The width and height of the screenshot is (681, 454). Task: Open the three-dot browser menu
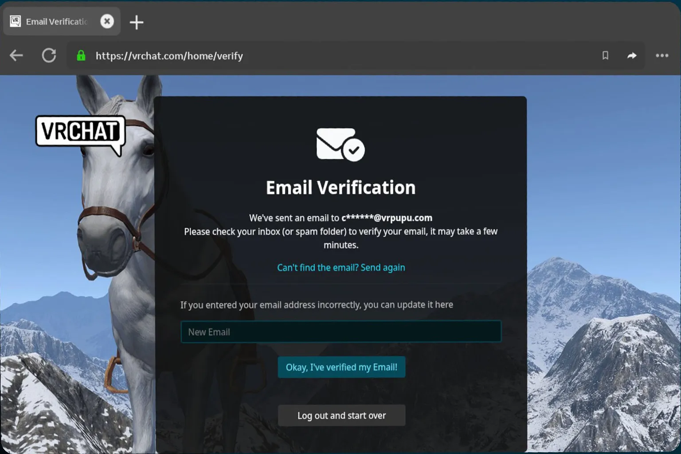pos(662,55)
